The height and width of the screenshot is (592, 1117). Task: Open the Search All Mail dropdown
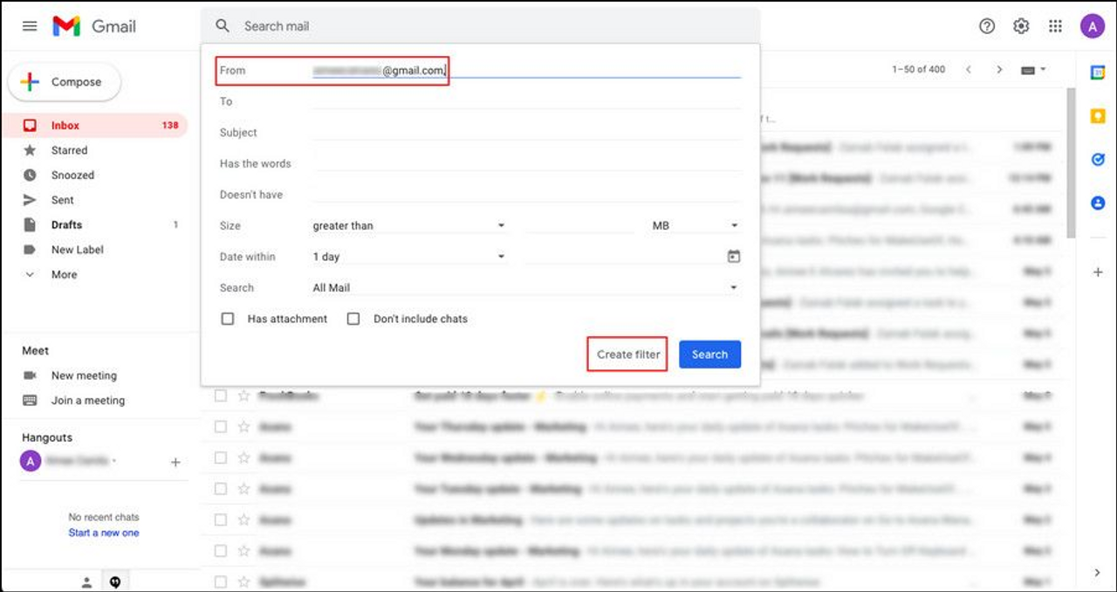(524, 287)
